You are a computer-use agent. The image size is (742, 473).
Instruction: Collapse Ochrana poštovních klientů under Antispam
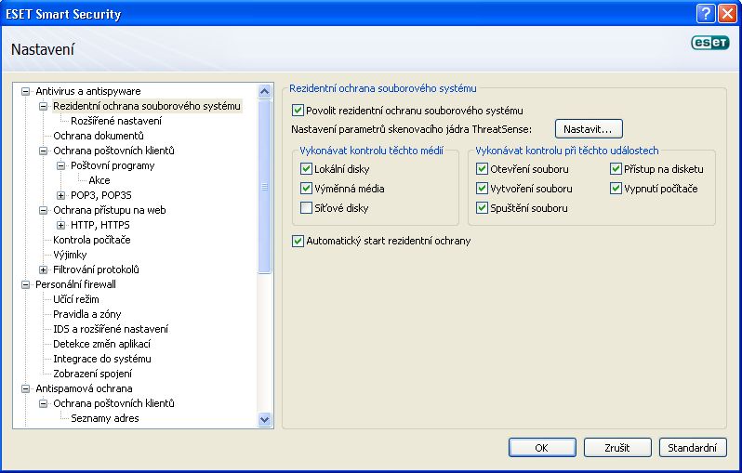[43, 403]
